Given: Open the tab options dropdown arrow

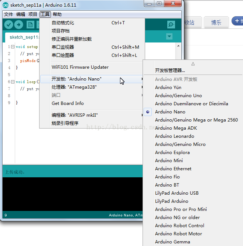Looking at the screenshot, I should tap(169, 37).
